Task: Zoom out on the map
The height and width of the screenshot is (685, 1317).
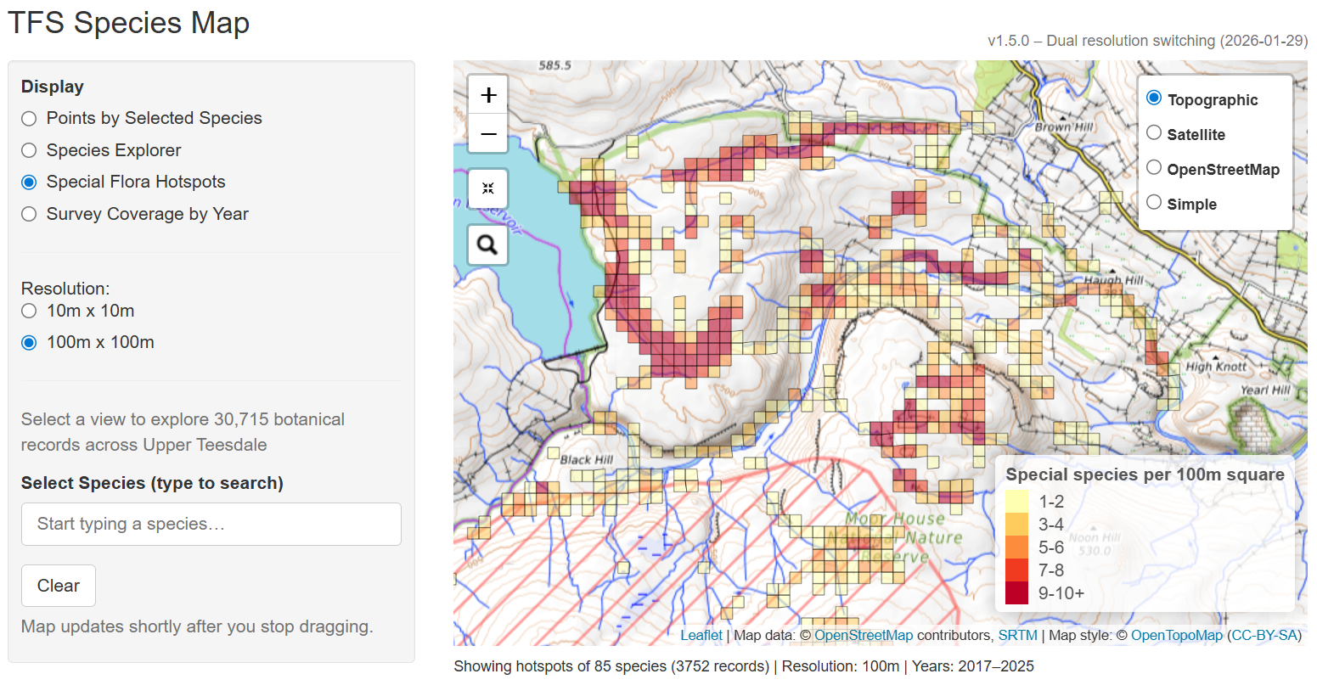Action: click(x=487, y=134)
